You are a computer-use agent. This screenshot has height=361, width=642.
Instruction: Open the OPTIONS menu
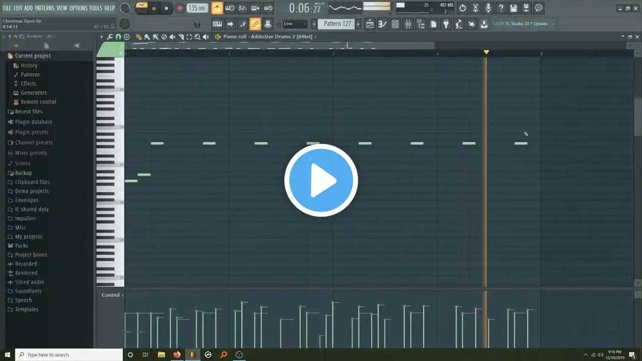click(78, 8)
